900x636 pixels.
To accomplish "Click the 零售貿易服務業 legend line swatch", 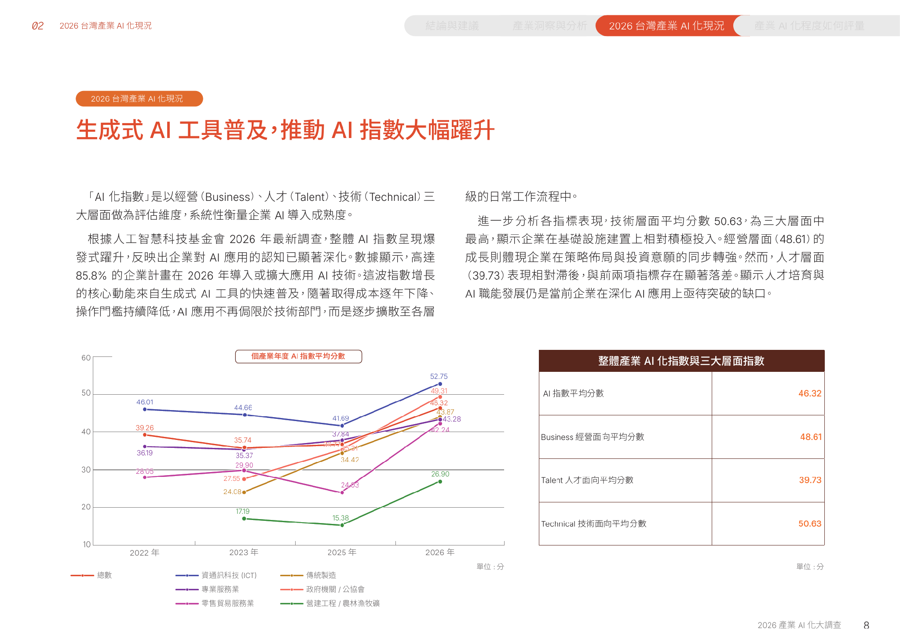I will (x=187, y=603).
